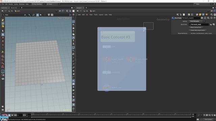Jump to Block Path operator arrow icon
This screenshot has height=121, width=216.
211,25
